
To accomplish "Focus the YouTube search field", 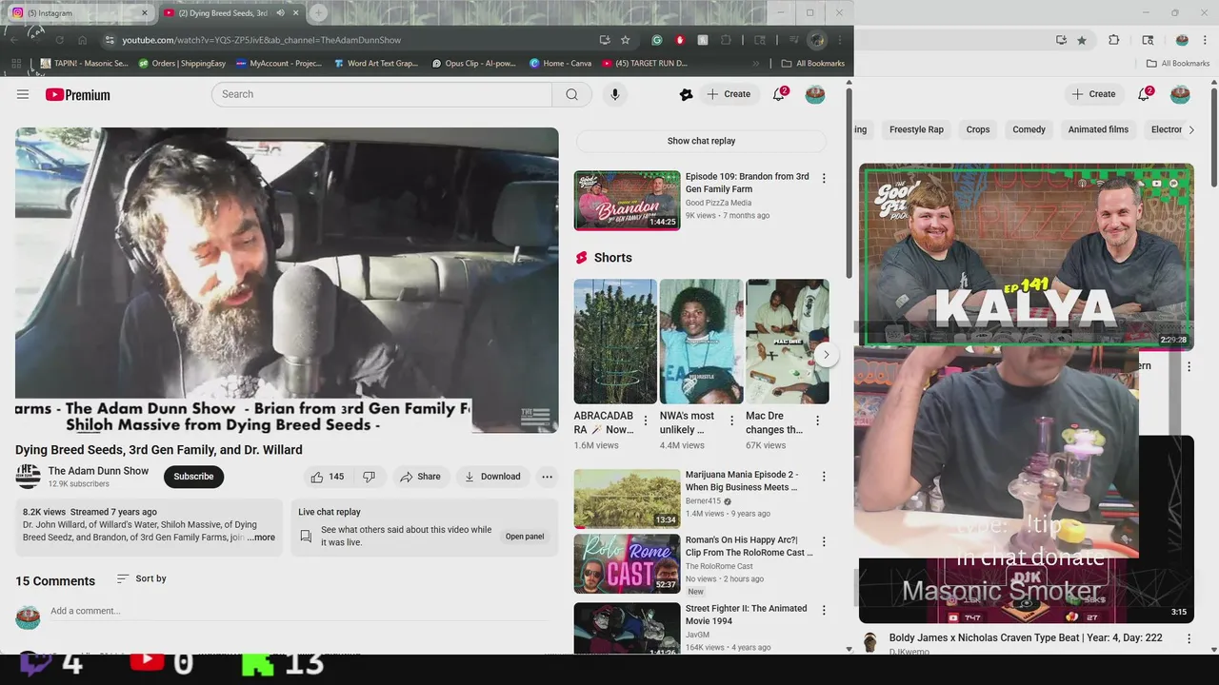I will pos(382,94).
